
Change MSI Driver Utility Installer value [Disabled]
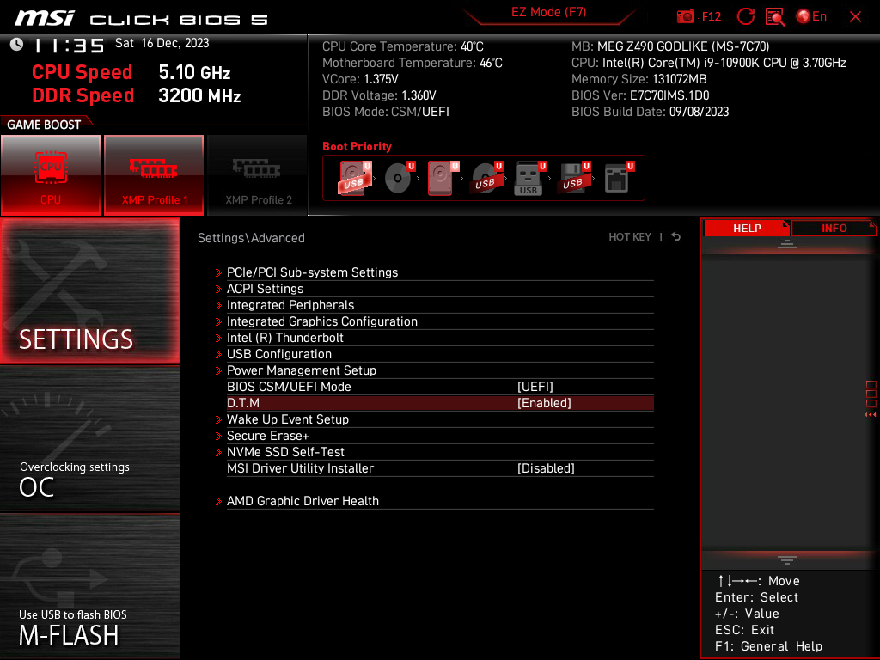[x=546, y=468]
